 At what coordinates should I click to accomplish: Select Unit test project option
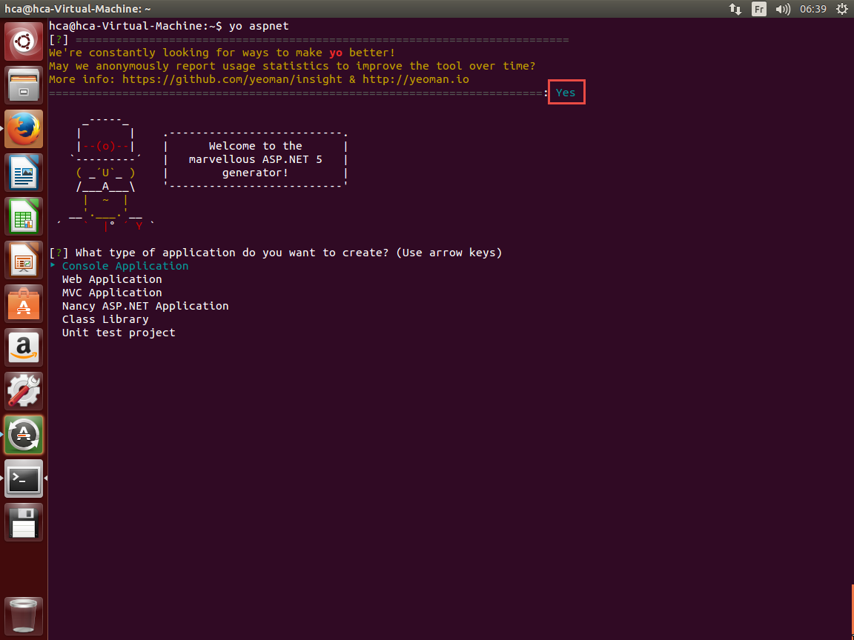click(x=119, y=333)
